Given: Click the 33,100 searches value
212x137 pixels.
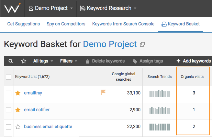Looking at the screenshot, I should click(x=134, y=93).
